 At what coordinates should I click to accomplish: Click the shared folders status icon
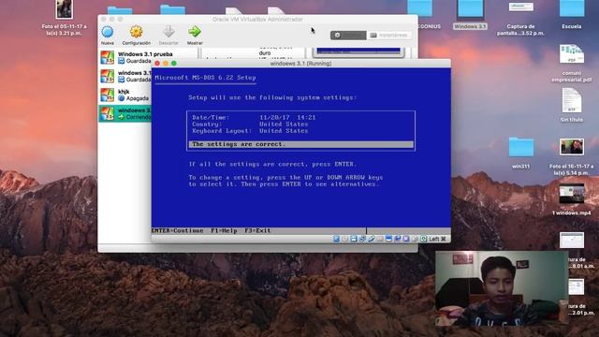[x=380, y=239]
